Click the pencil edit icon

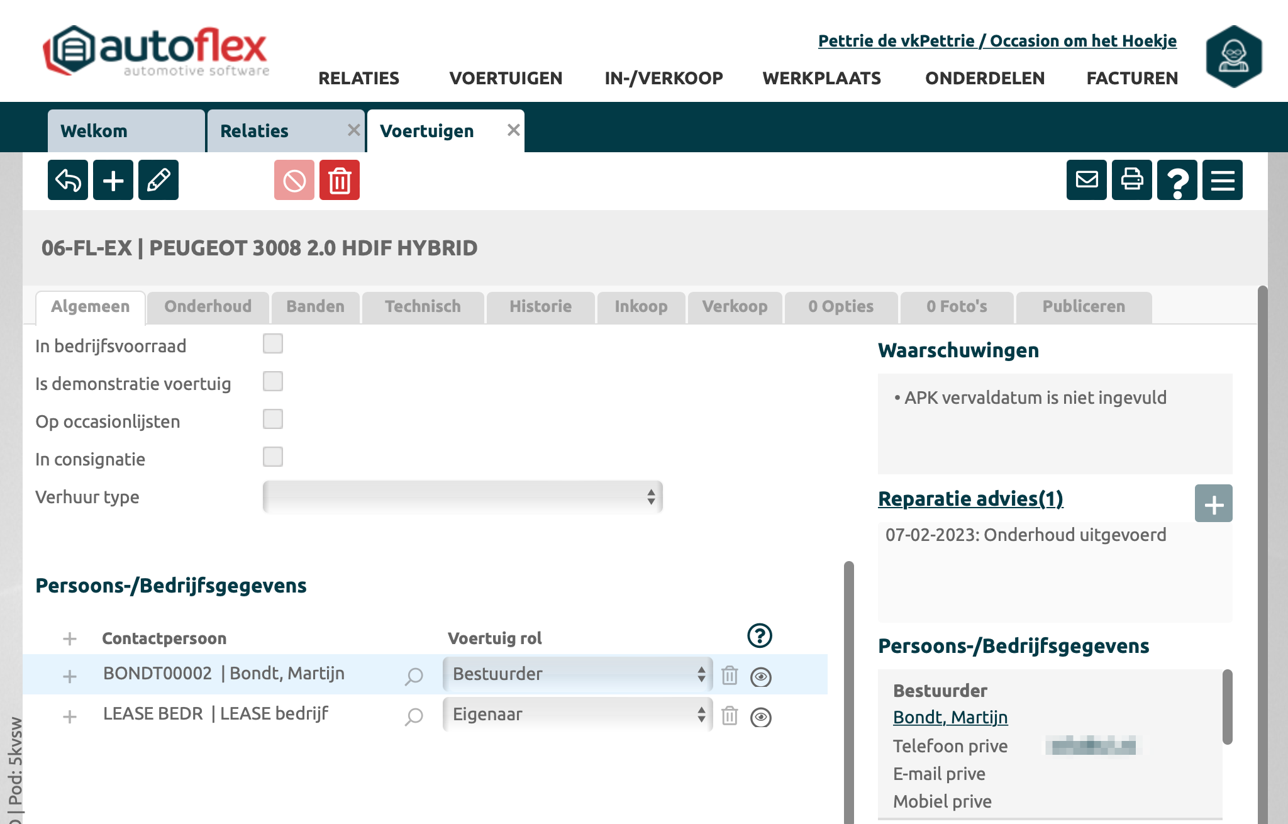(158, 181)
